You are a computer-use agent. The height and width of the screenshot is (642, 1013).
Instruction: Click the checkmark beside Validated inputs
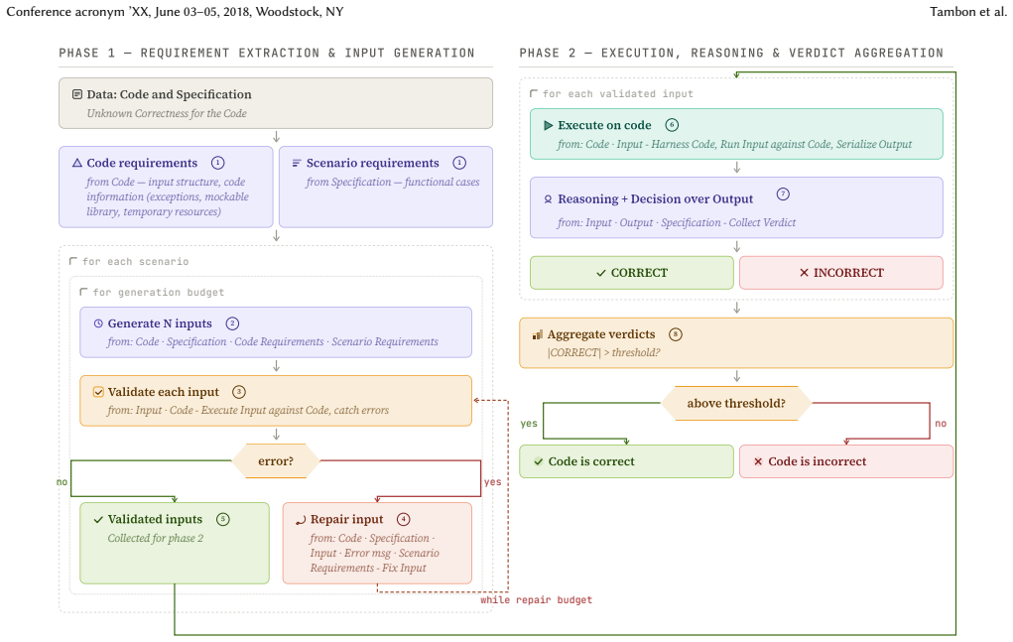click(x=98, y=519)
